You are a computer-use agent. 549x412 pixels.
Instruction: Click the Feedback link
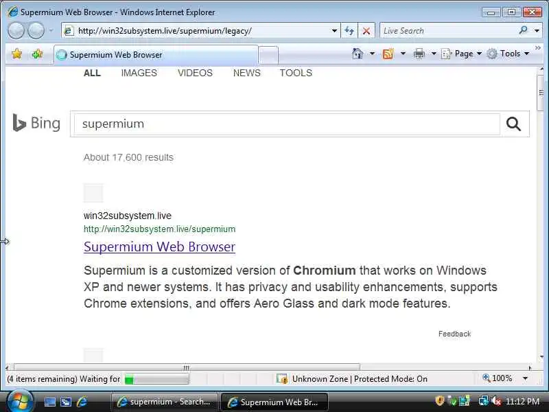click(454, 334)
